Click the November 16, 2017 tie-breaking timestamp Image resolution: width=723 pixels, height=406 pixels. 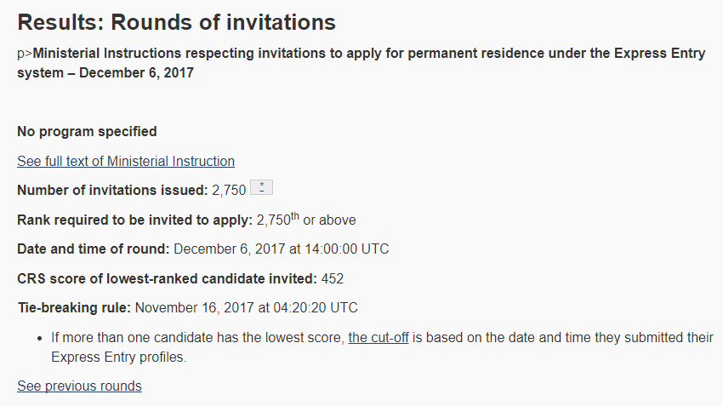[x=246, y=308]
